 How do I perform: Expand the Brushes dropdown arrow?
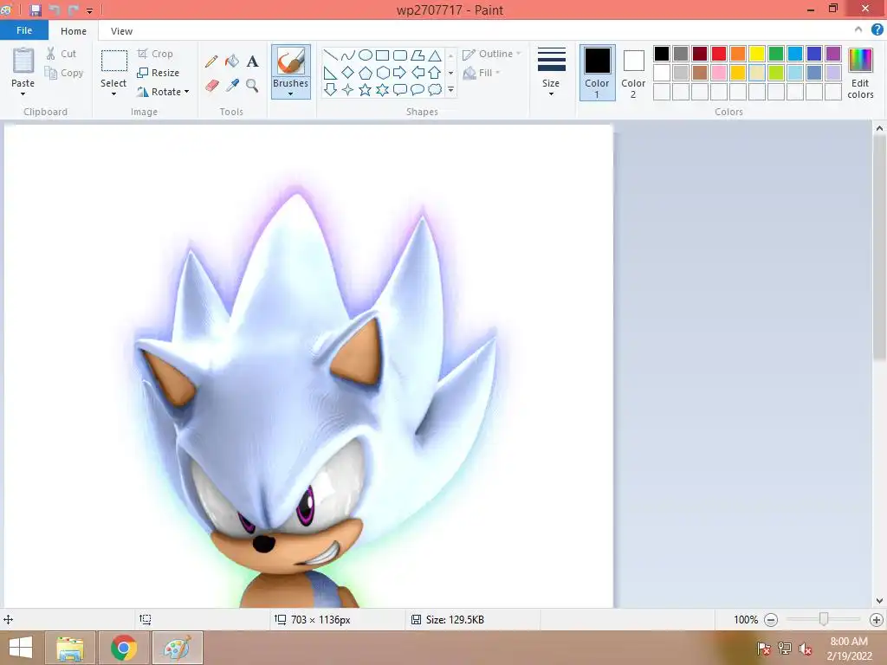(291, 94)
